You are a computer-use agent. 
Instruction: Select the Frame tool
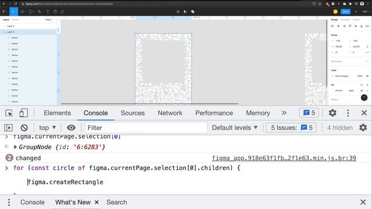click(23, 12)
